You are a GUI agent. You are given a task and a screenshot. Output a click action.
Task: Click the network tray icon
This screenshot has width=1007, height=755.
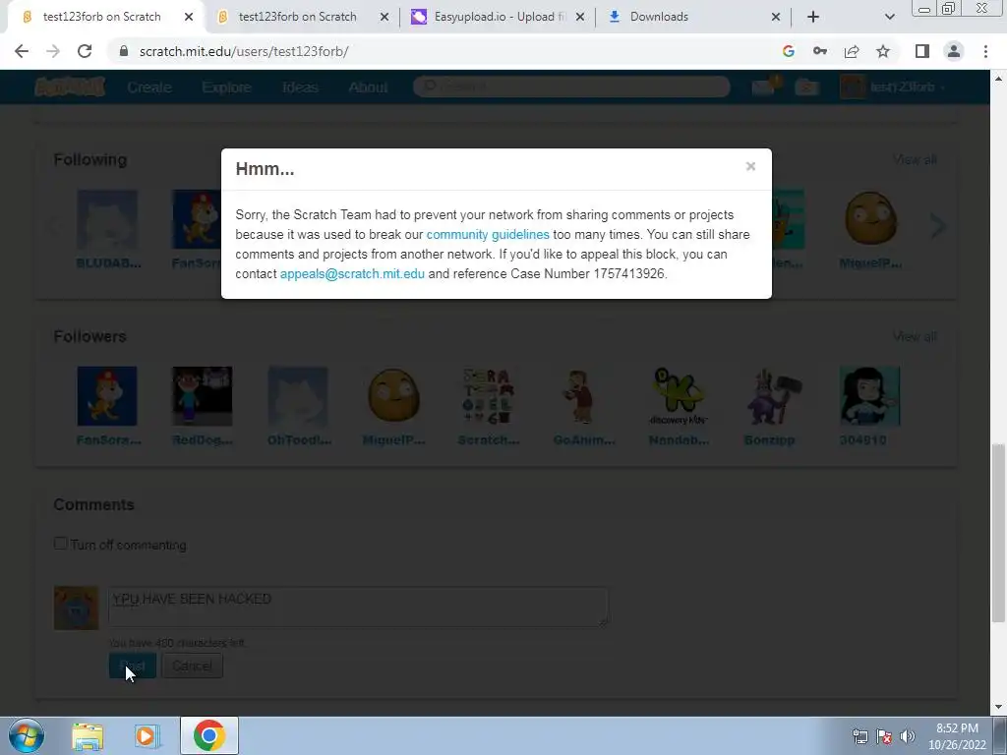859,736
